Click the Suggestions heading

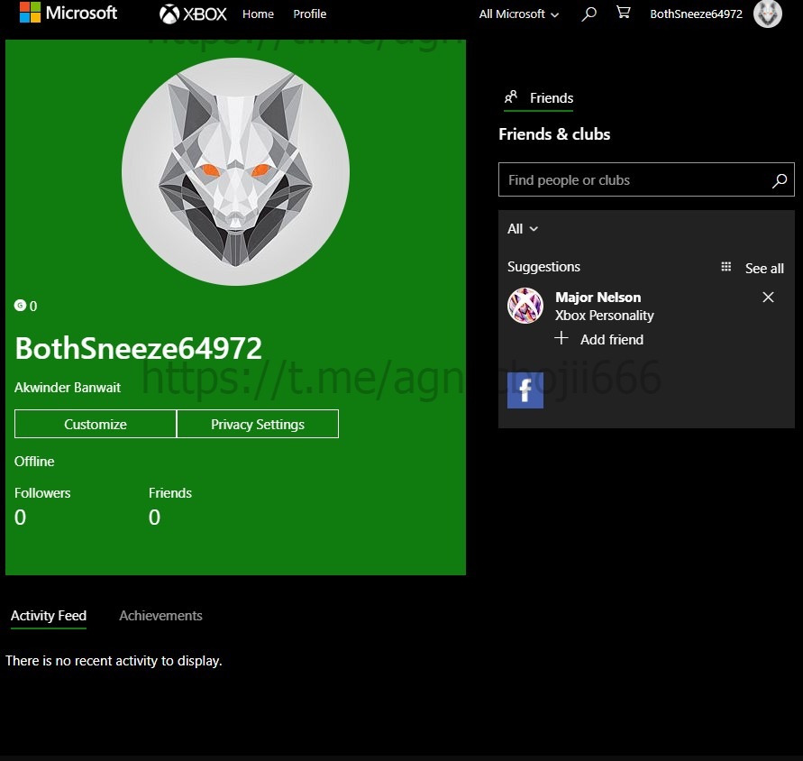pos(543,267)
